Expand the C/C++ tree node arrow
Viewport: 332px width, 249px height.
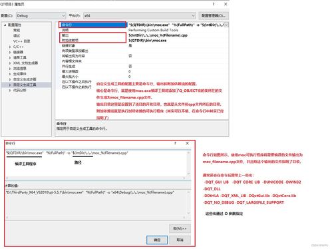pyautogui.click(x=10, y=47)
